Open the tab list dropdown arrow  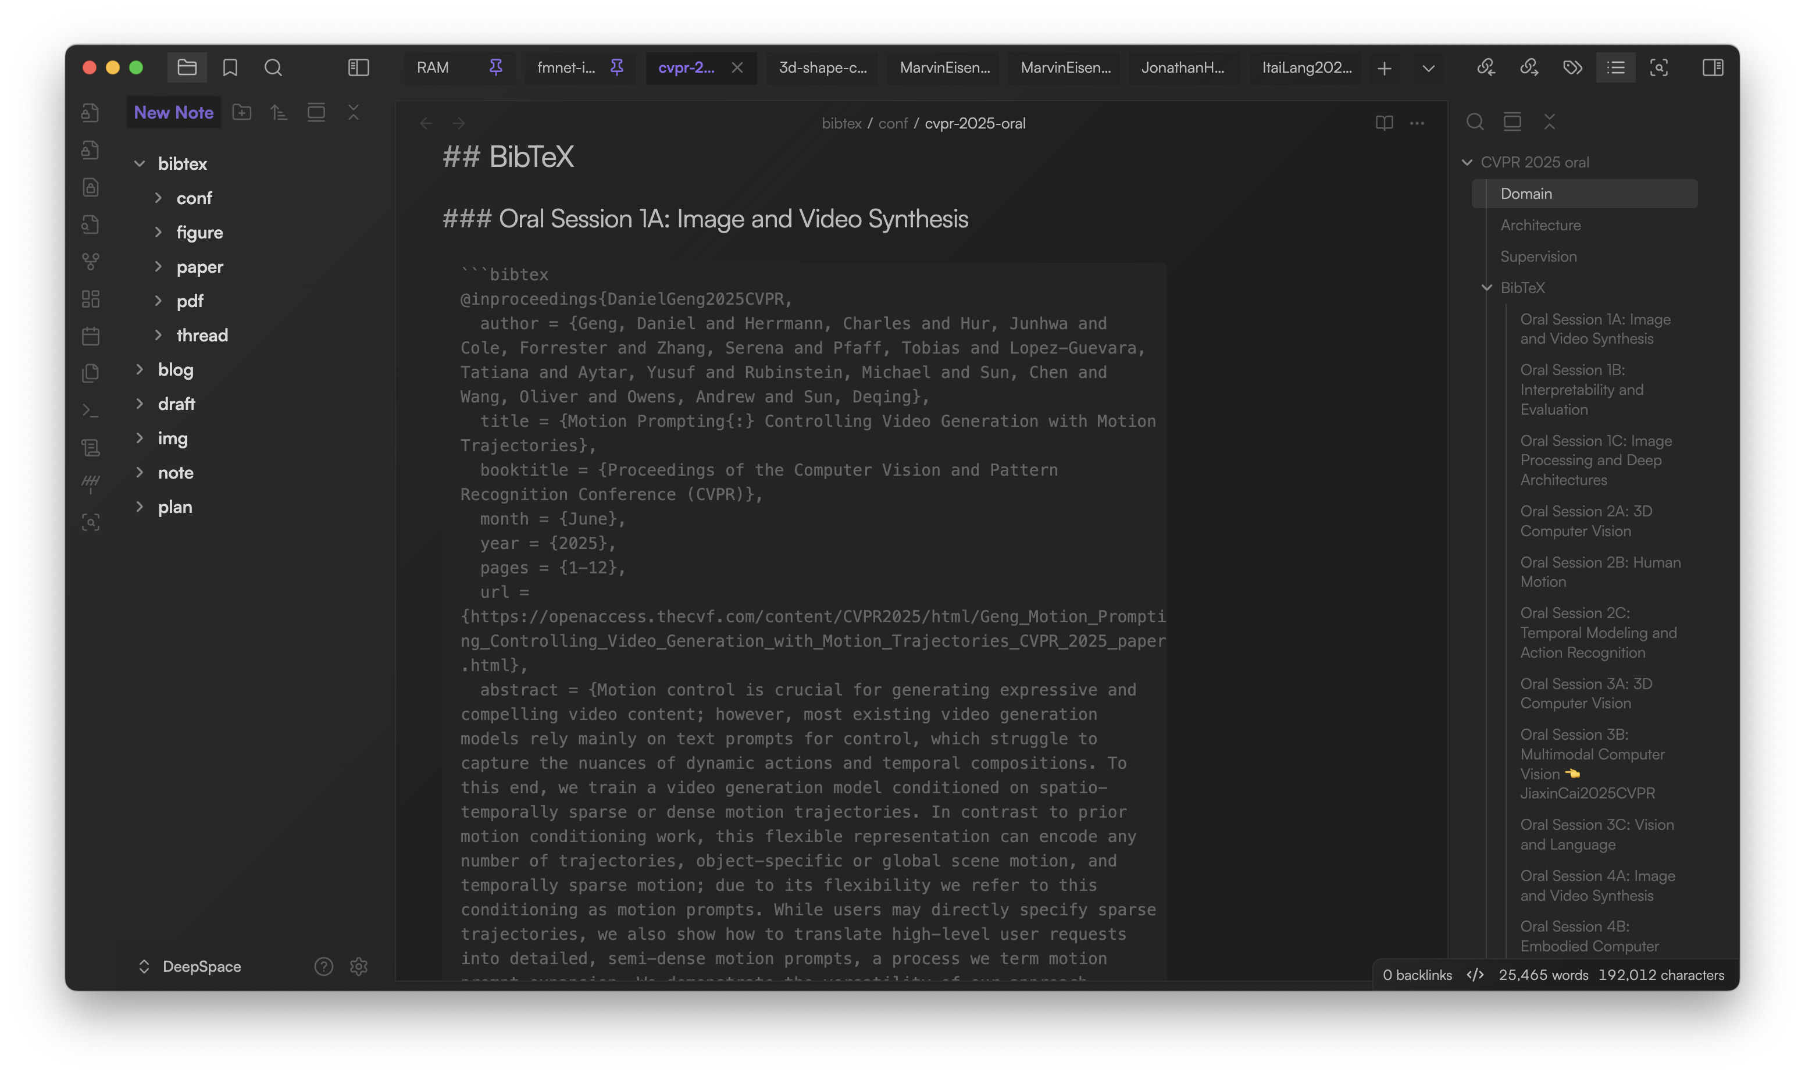pos(1428,68)
